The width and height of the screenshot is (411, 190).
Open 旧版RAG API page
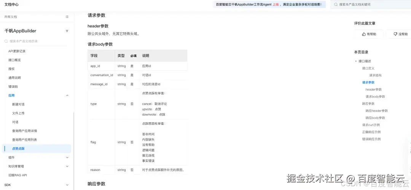[x=18, y=175]
